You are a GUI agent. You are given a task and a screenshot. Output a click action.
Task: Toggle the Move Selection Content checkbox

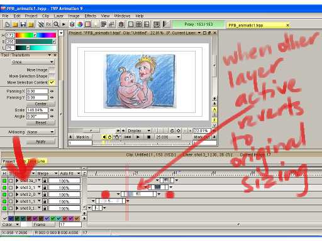click(52, 82)
